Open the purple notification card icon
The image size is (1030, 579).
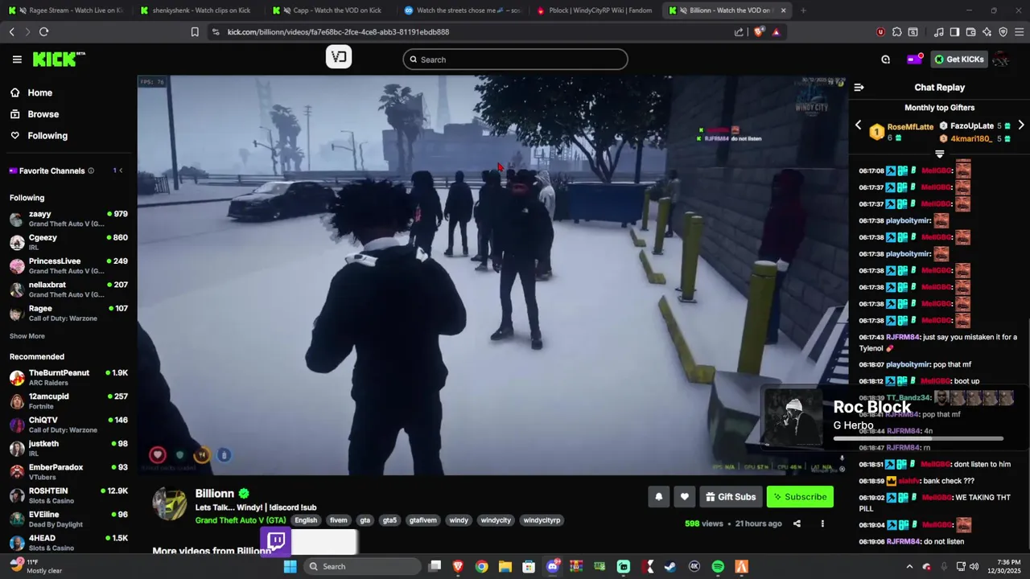click(x=914, y=60)
